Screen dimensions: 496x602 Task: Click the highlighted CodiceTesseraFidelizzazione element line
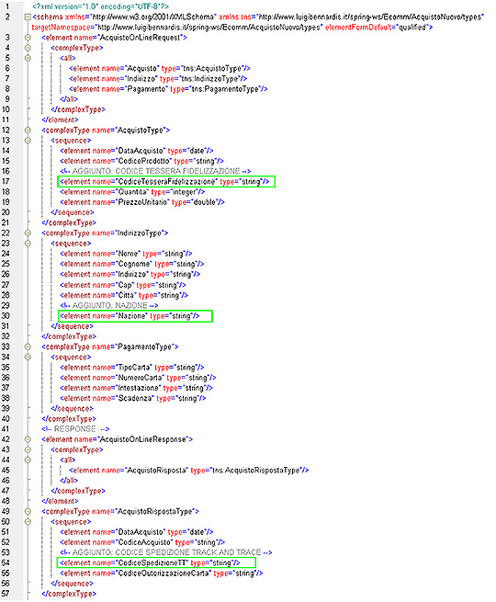click(x=166, y=182)
